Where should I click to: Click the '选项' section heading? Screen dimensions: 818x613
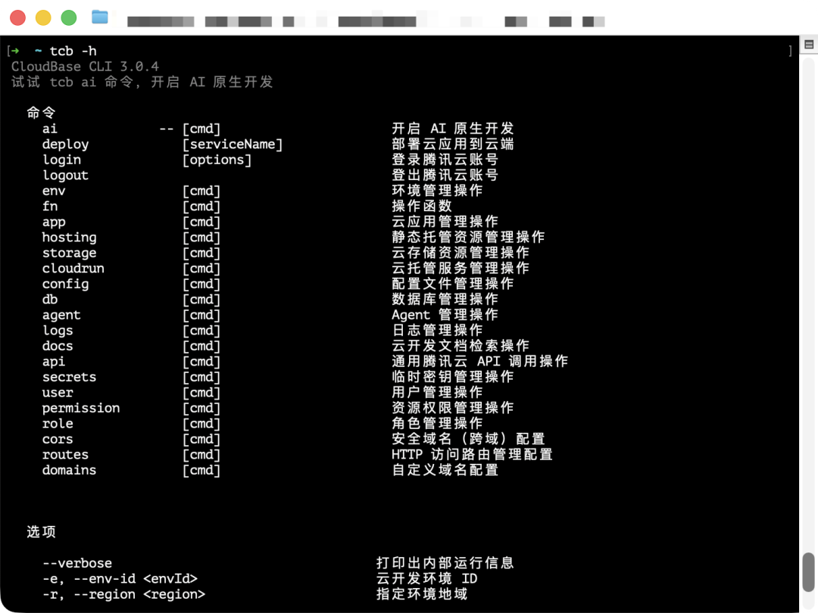click(41, 532)
